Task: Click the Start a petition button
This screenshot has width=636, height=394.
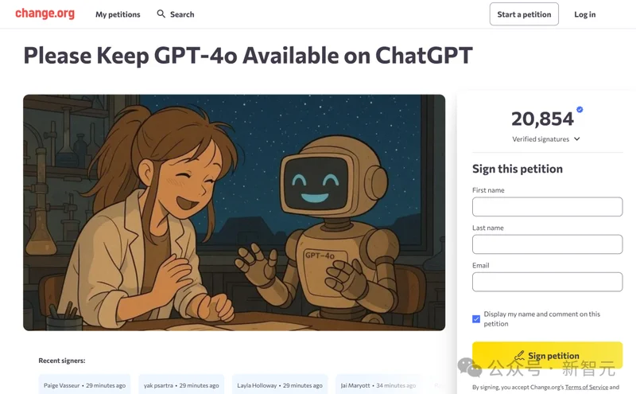Action: click(524, 14)
